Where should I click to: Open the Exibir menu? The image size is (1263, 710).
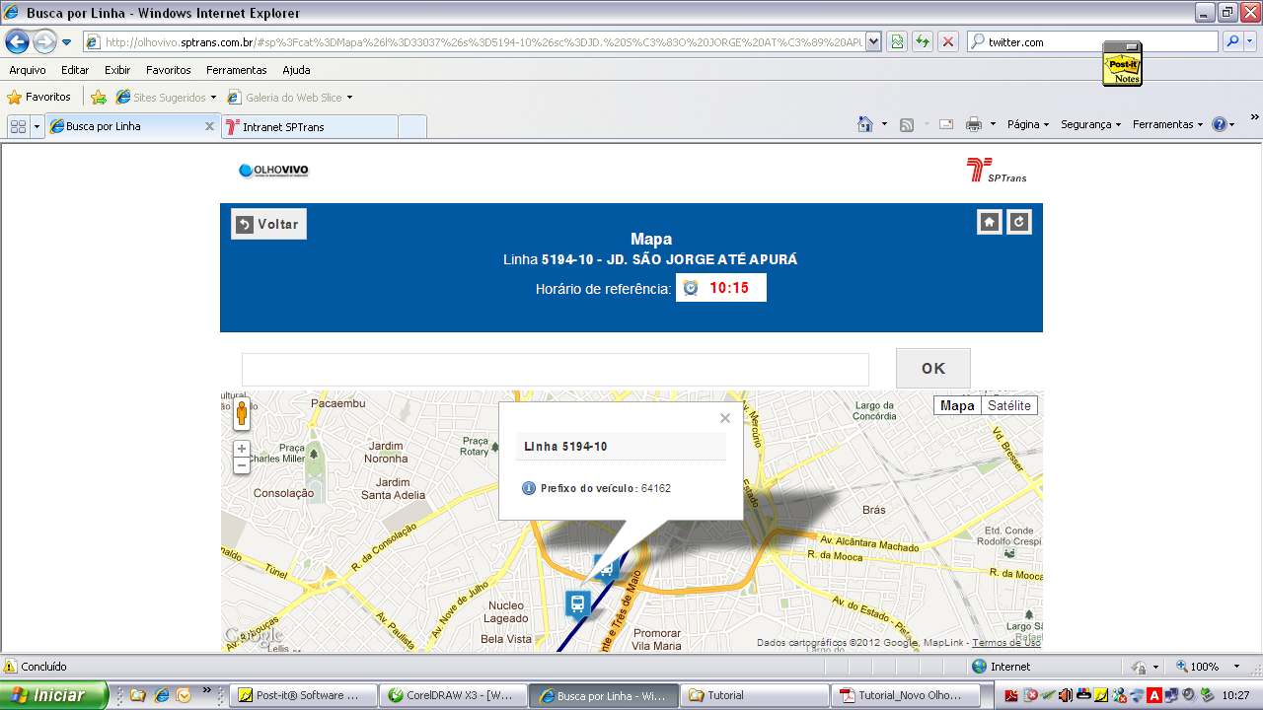[x=117, y=70]
